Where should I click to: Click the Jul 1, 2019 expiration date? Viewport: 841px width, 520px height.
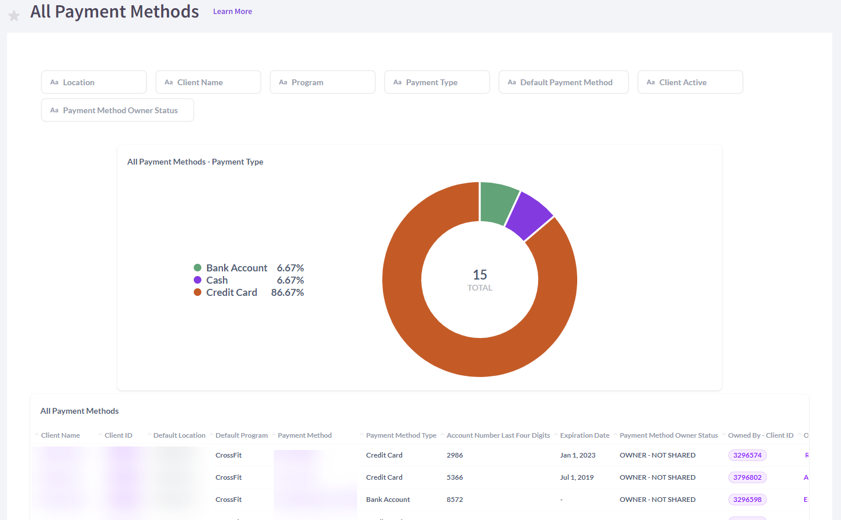577,477
